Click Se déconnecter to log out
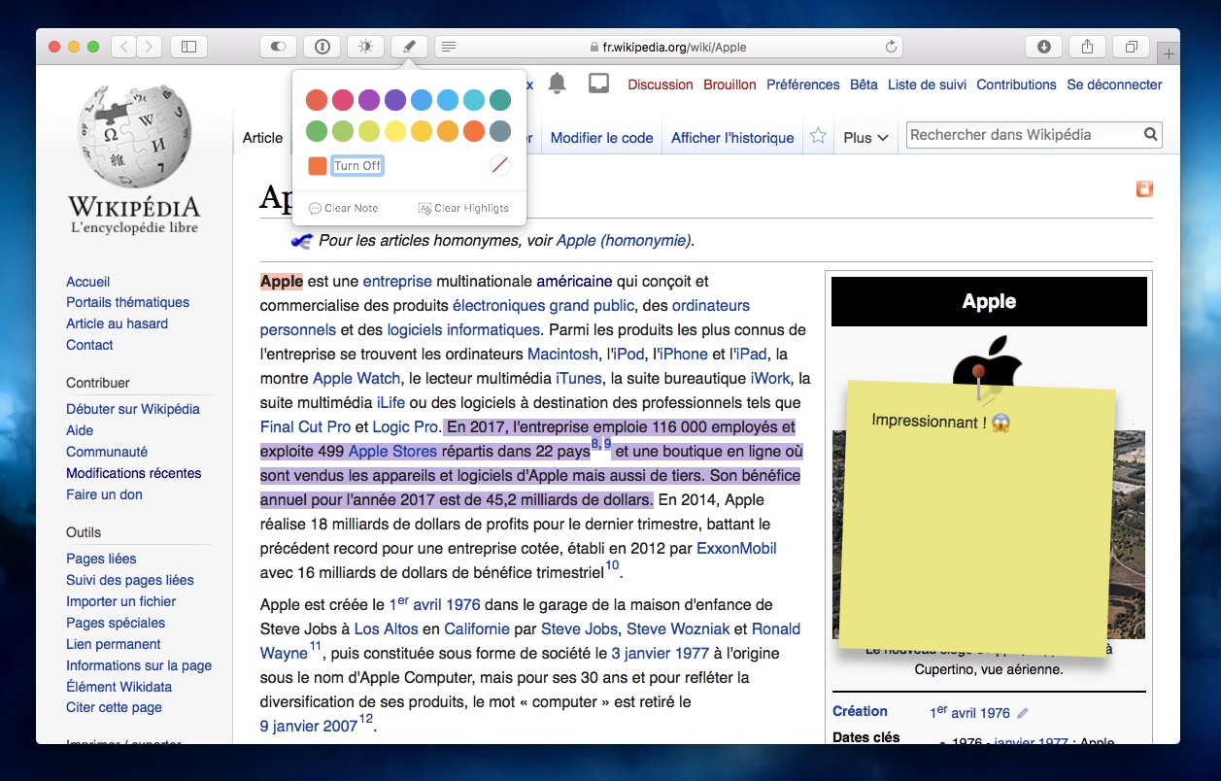This screenshot has width=1221, height=781. click(x=1114, y=85)
